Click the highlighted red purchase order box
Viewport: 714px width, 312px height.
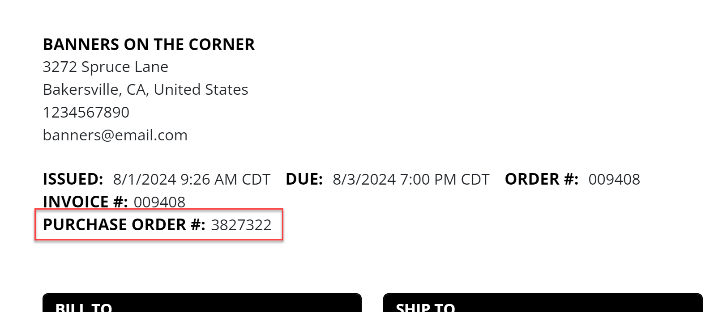(159, 224)
